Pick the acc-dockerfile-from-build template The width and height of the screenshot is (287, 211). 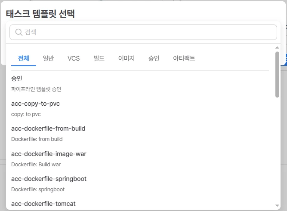48,128
